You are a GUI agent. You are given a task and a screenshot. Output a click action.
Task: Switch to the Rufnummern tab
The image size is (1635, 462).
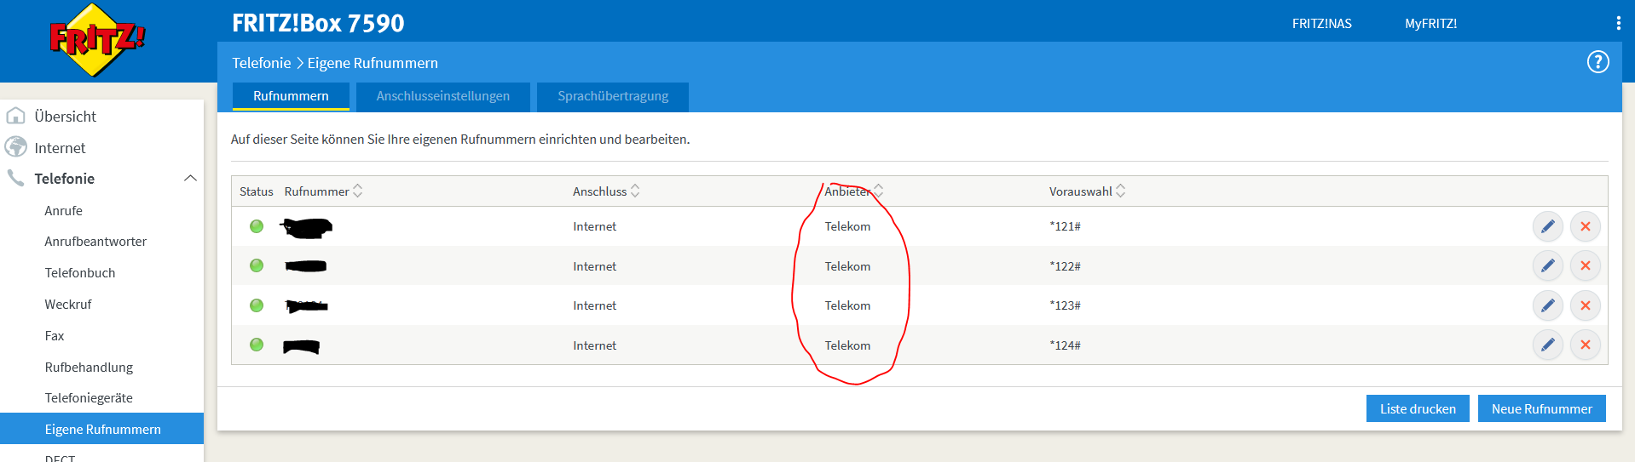[x=291, y=96]
